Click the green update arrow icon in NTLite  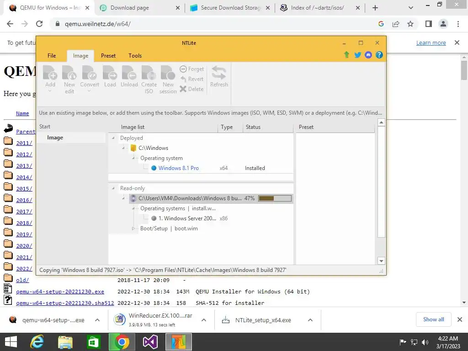click(x=346, y=55)
